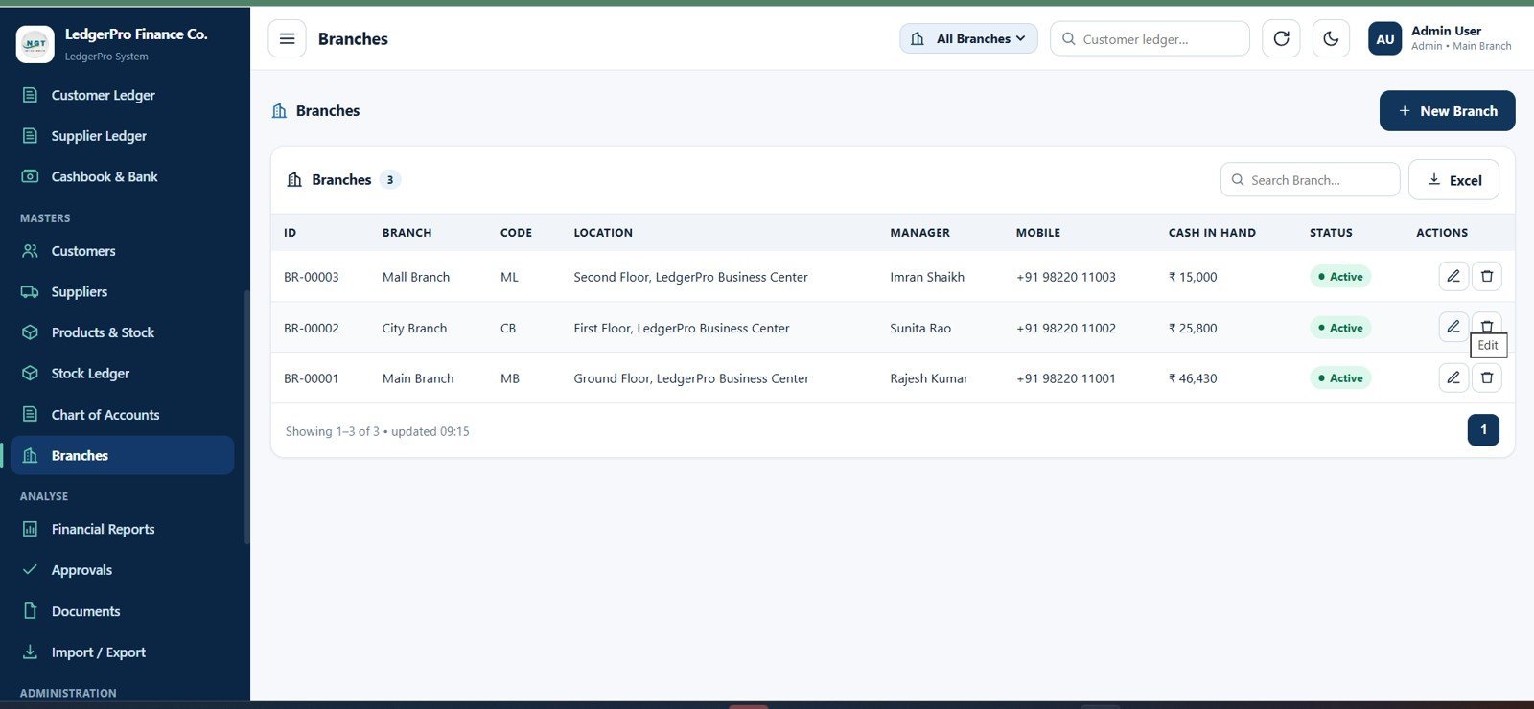Click the BR-00002 ID cell
The height and width of the screenshot is (709, 1534).
click(312, 328)
